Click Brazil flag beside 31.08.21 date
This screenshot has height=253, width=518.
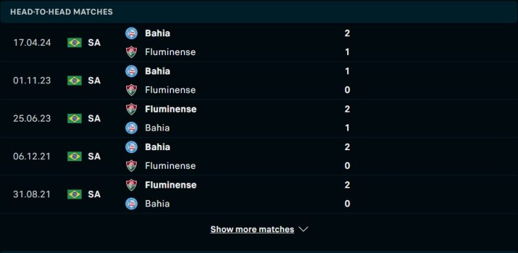point(74,194)
